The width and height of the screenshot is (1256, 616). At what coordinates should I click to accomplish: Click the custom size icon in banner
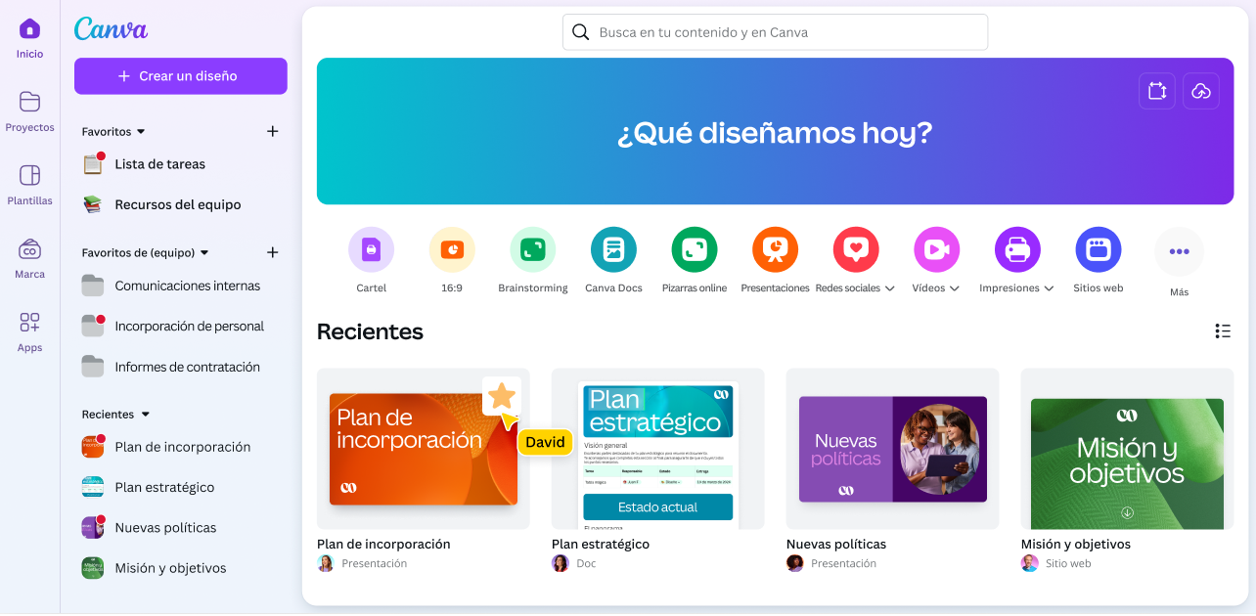(1157, 91)
